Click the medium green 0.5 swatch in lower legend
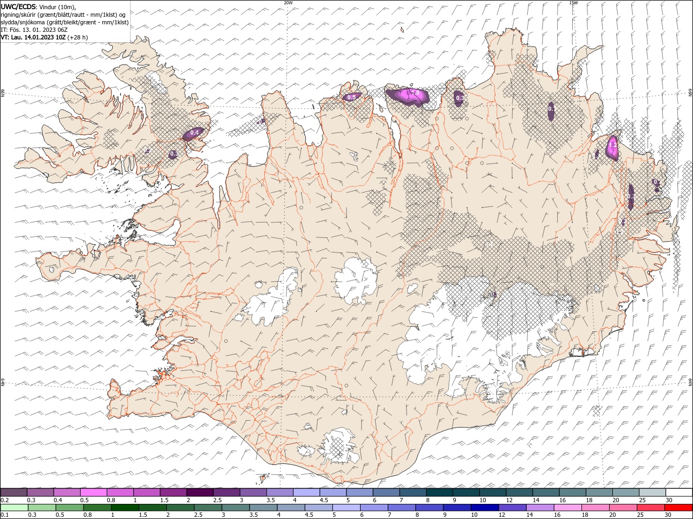 tap(70, 508)
